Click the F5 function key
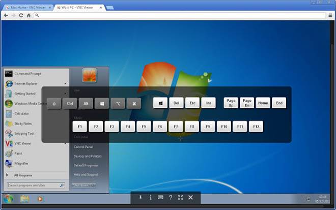Image resolution: width=336 pixels, height=210 pixels. click(x=144, y=127)
